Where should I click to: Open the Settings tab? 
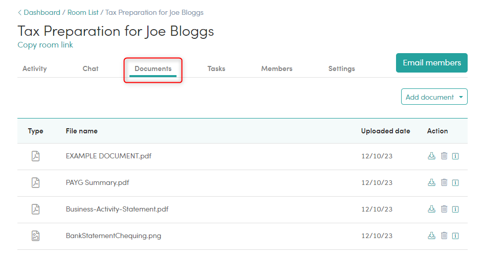pos(341,68)
